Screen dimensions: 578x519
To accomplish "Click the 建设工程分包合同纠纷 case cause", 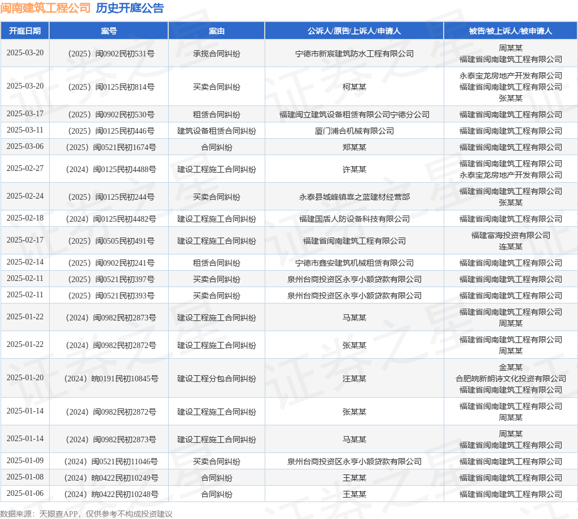I will (x=216, y=379).
